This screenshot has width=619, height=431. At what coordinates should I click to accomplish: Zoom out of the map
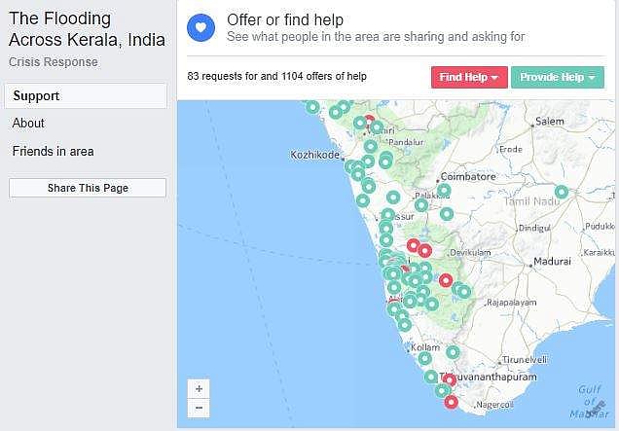pyautogui.click(x=199, y=408)
